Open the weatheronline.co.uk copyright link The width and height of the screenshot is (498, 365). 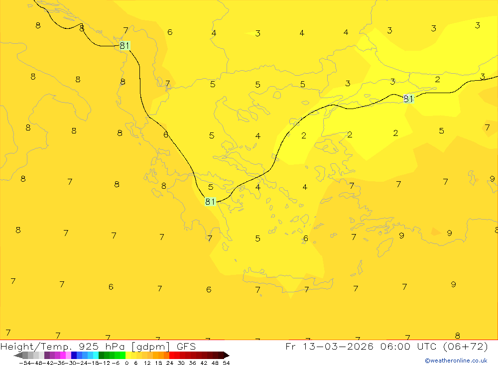click(x=456, y=361)
